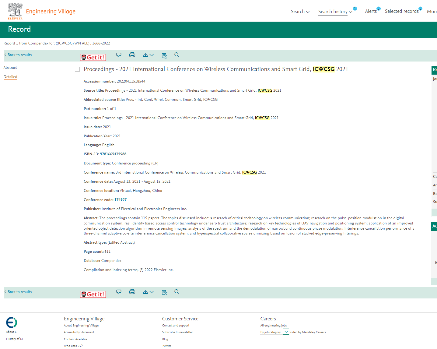
Task: Click bottom toolbar printer icon
Action: (132, 292)
